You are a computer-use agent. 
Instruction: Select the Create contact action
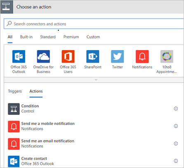(34, 159)
